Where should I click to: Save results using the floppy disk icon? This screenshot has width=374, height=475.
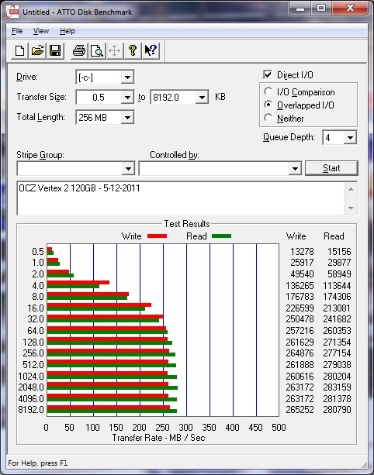(55, 50)
